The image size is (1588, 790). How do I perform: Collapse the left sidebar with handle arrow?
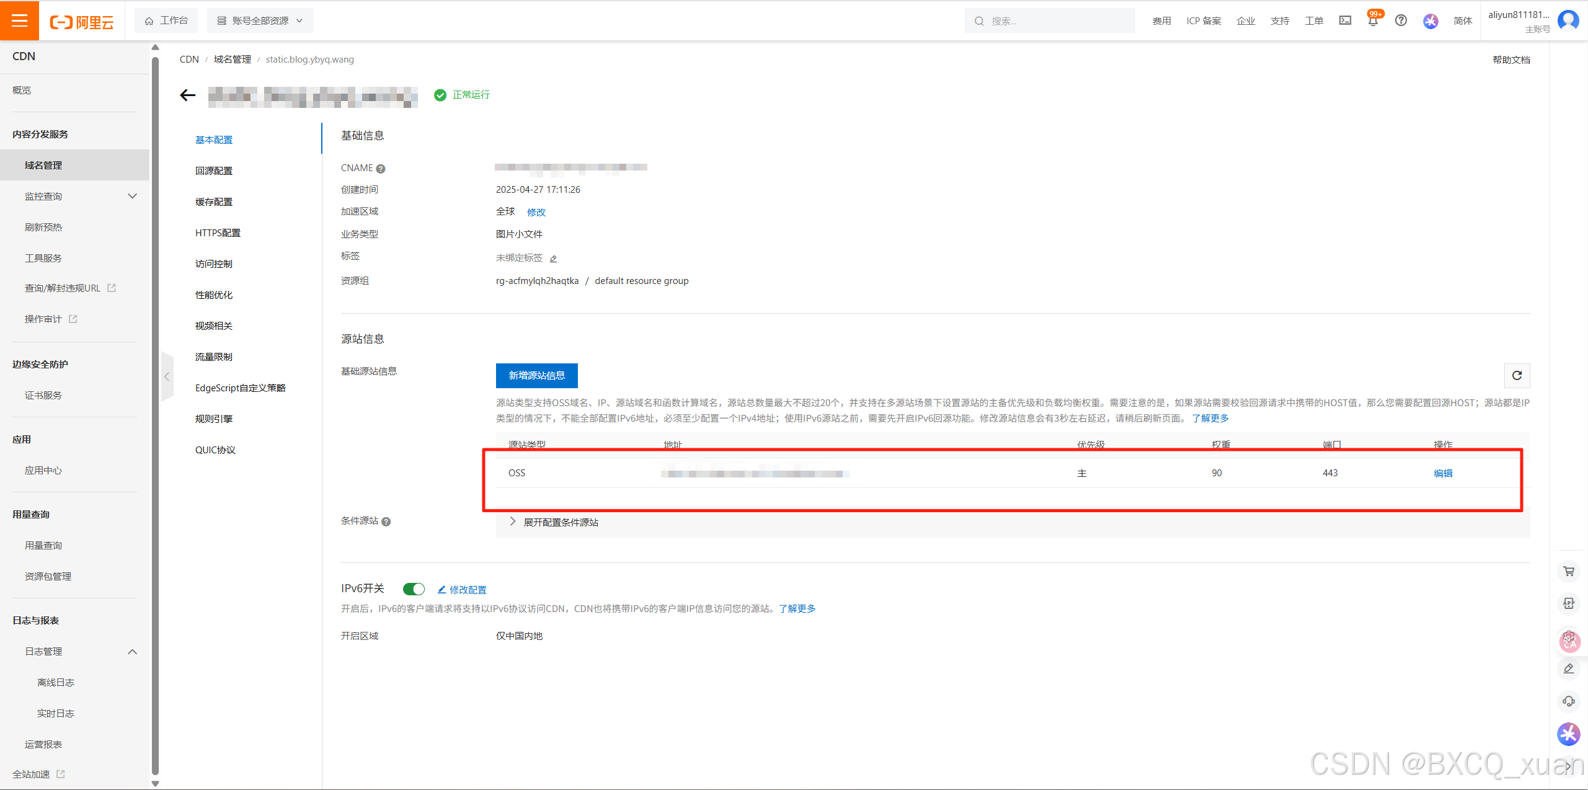pyautogui.click(x=167, y=376)
